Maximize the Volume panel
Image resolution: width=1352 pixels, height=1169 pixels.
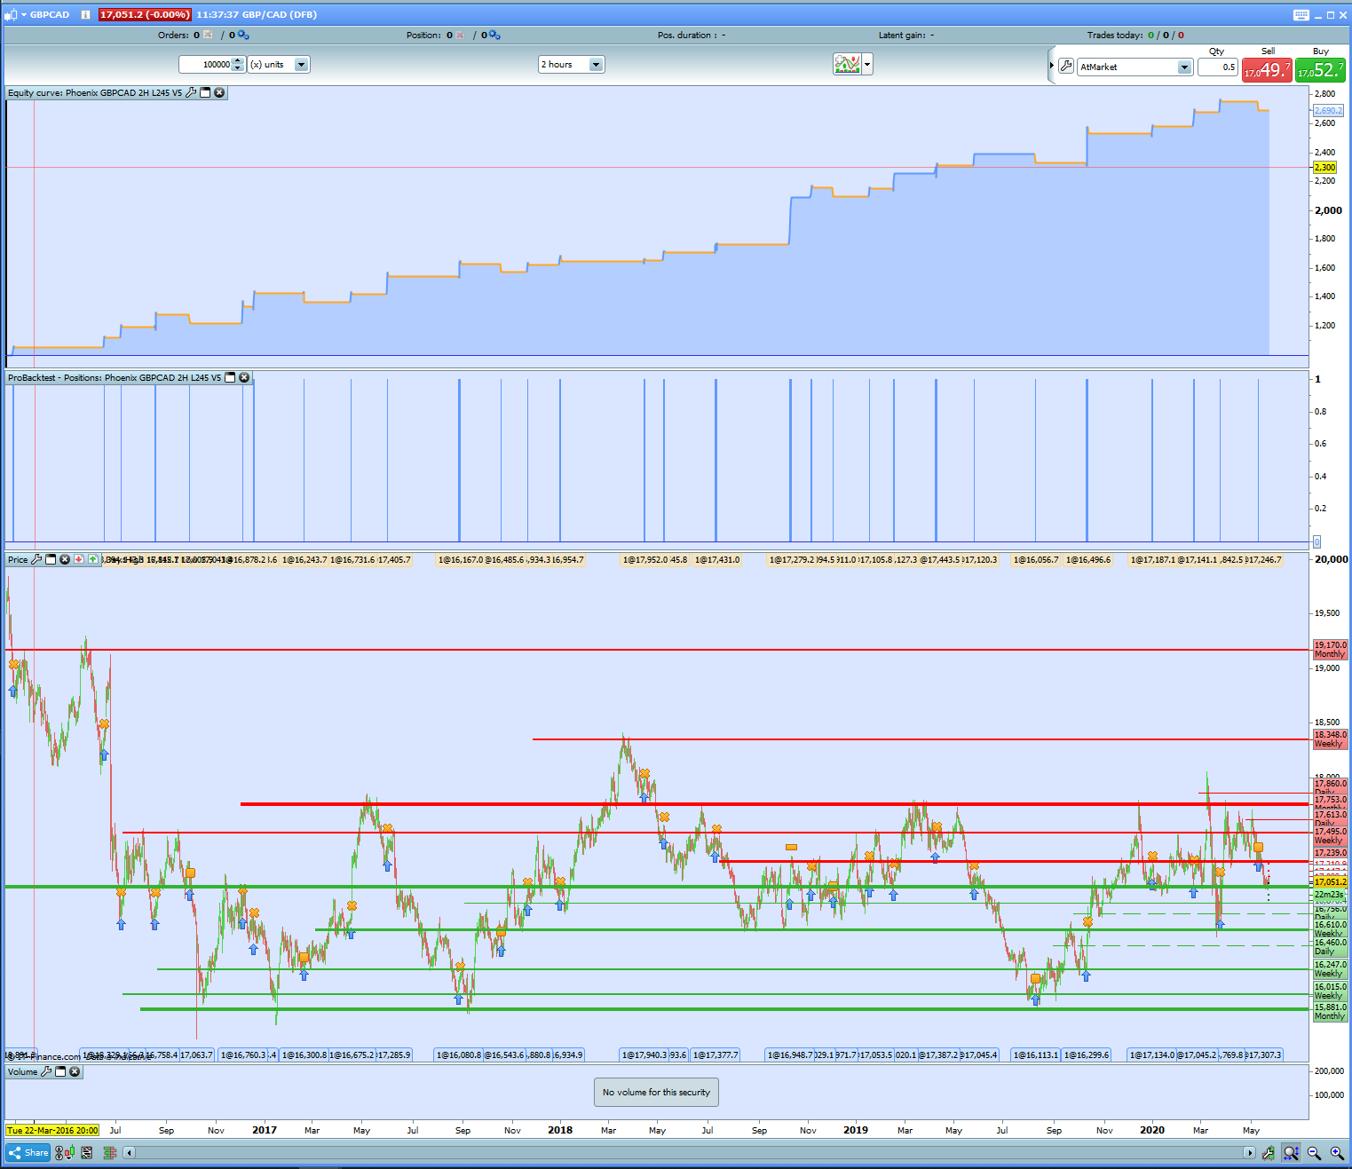point(60,1071)
